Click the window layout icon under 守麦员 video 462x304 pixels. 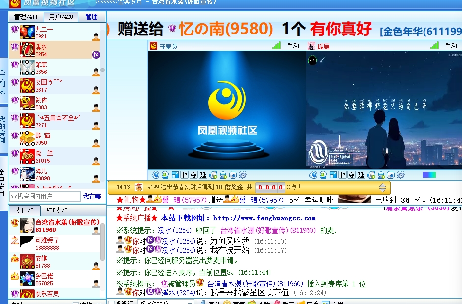[175, 175]
